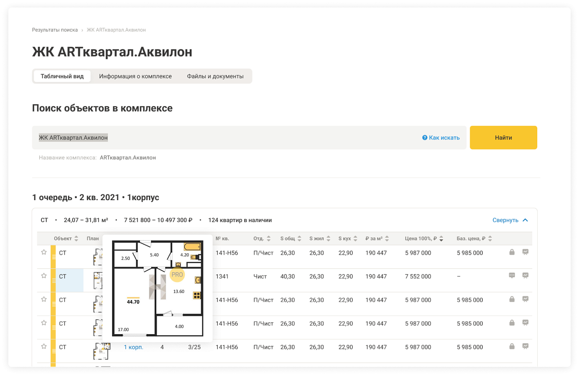
Task: Click the lock icon in the last row
Action: (512, 346)
